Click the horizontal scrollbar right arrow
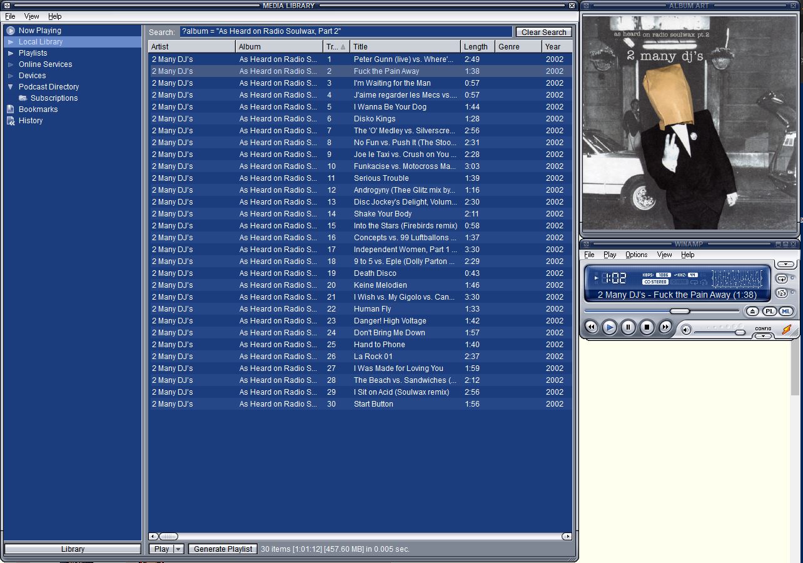 (567, 536)
